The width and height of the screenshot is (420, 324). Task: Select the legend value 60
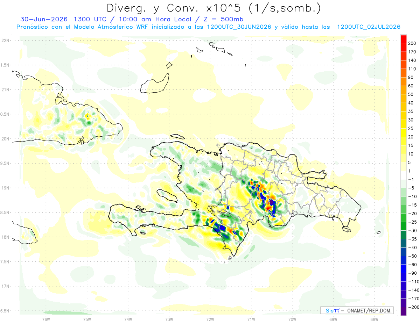412,86
